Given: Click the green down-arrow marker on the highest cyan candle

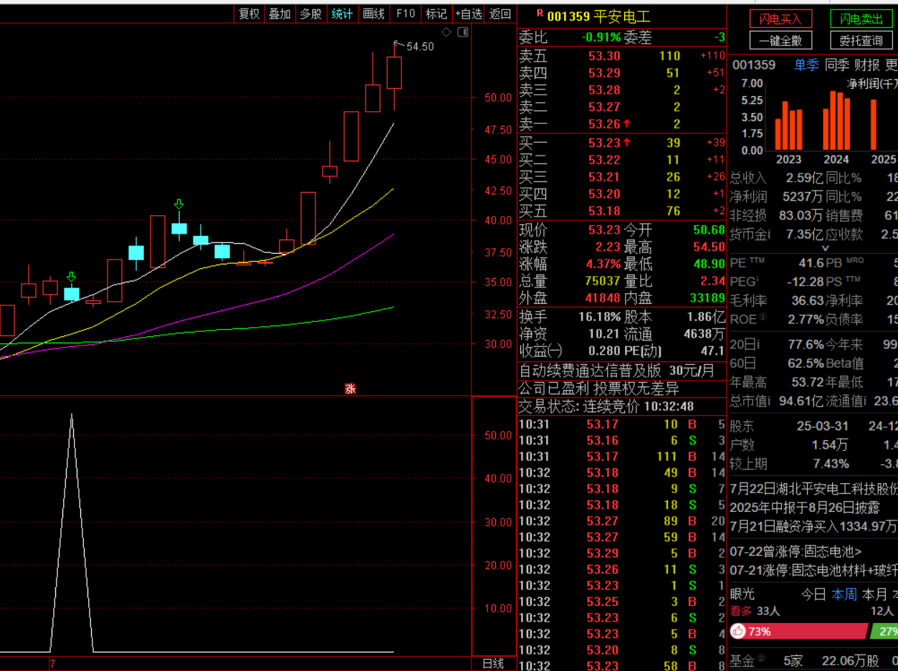Looking at the screenshot, I should coord(178,205).
